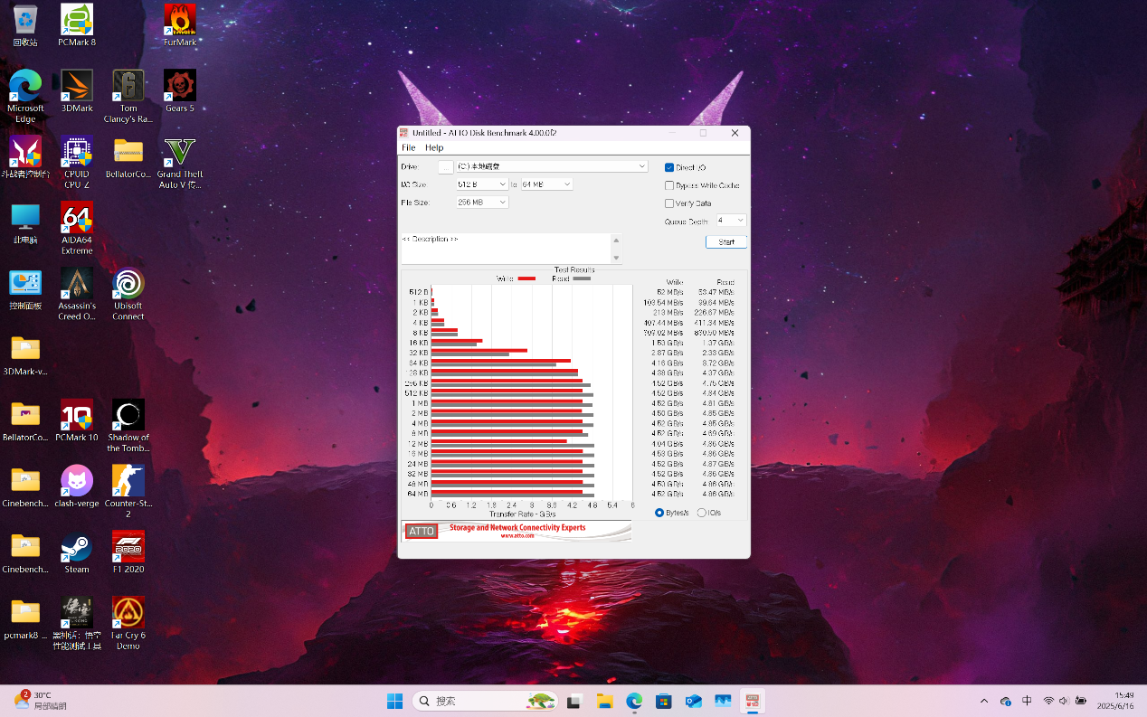Select the Bytes/s radio button

(659, 513)
